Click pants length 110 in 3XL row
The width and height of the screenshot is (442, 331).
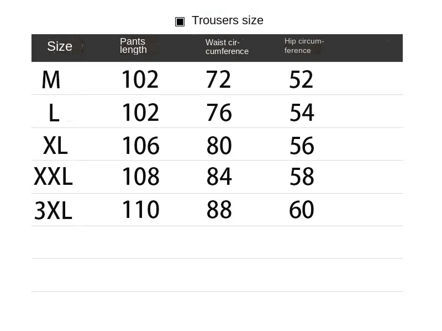point(141,210)
